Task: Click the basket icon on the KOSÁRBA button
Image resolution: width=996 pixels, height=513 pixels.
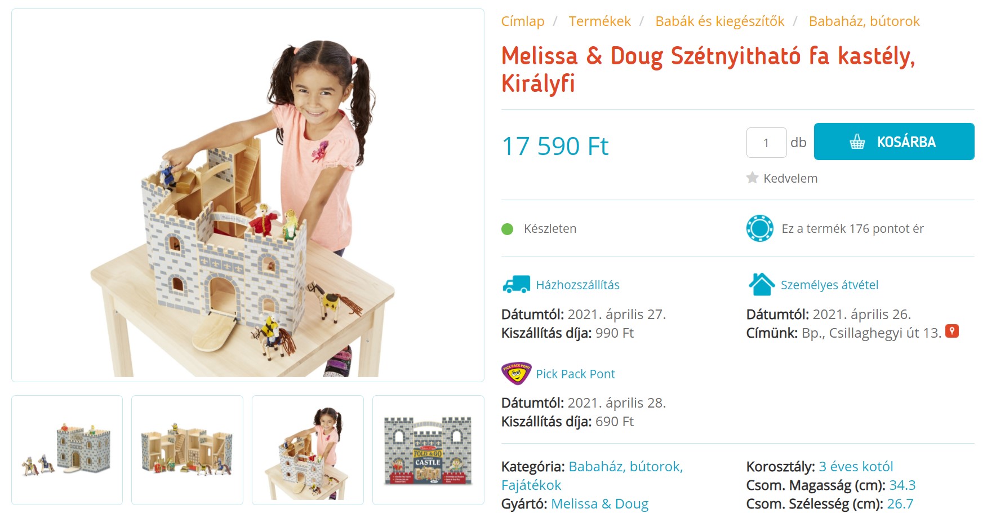Action: coord(857,141)
